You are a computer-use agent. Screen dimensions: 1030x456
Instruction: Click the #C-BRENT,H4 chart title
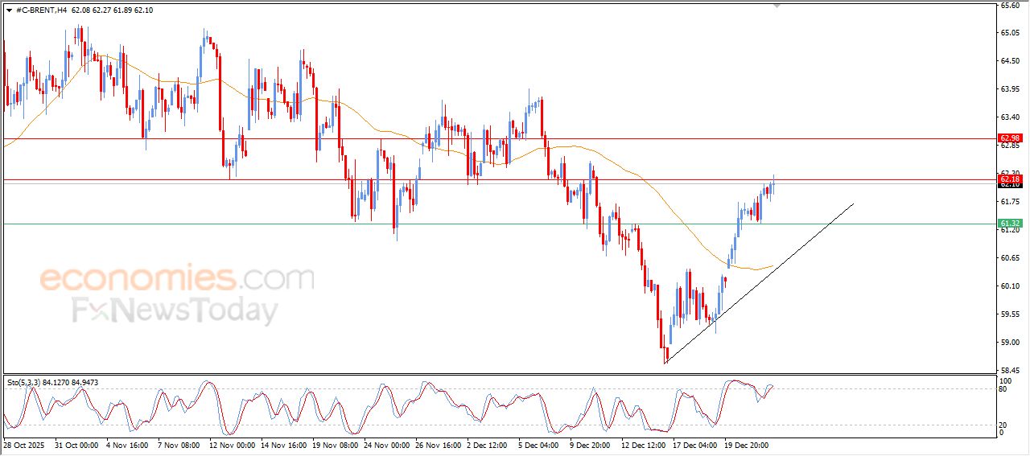pos(41,10)
